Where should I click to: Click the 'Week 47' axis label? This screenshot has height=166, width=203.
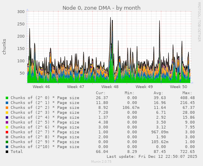tap(76, 87)
